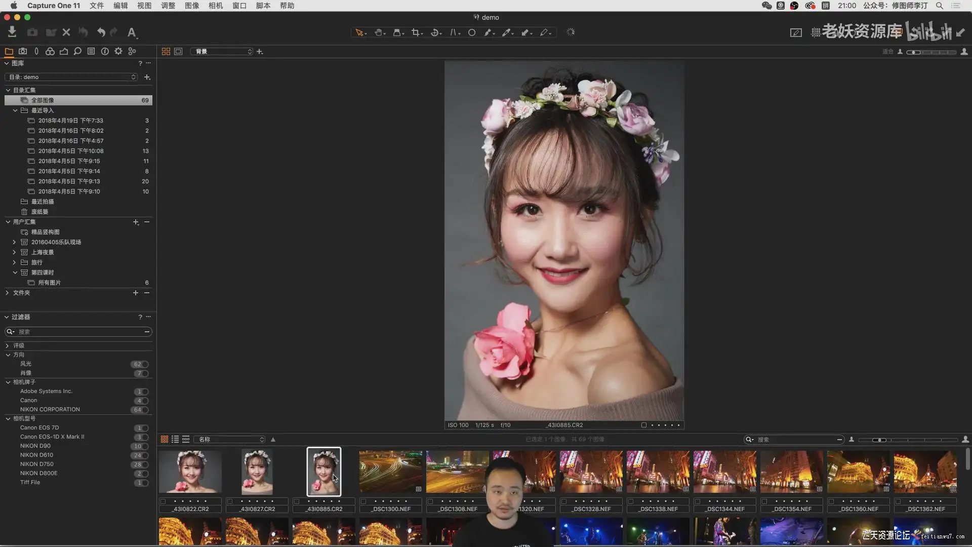Expand the 上海夜景 album group
The image size is (972, 547).
click(x=14, y=252)
